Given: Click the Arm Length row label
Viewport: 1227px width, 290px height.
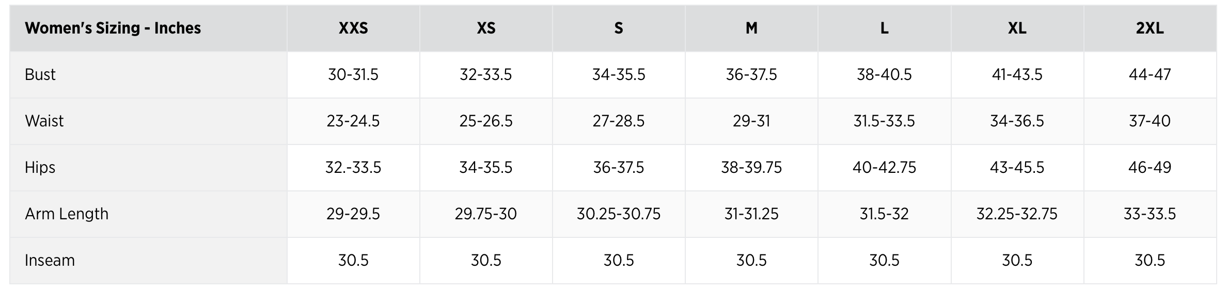Looking at the screenshot, I should [67, 214].
